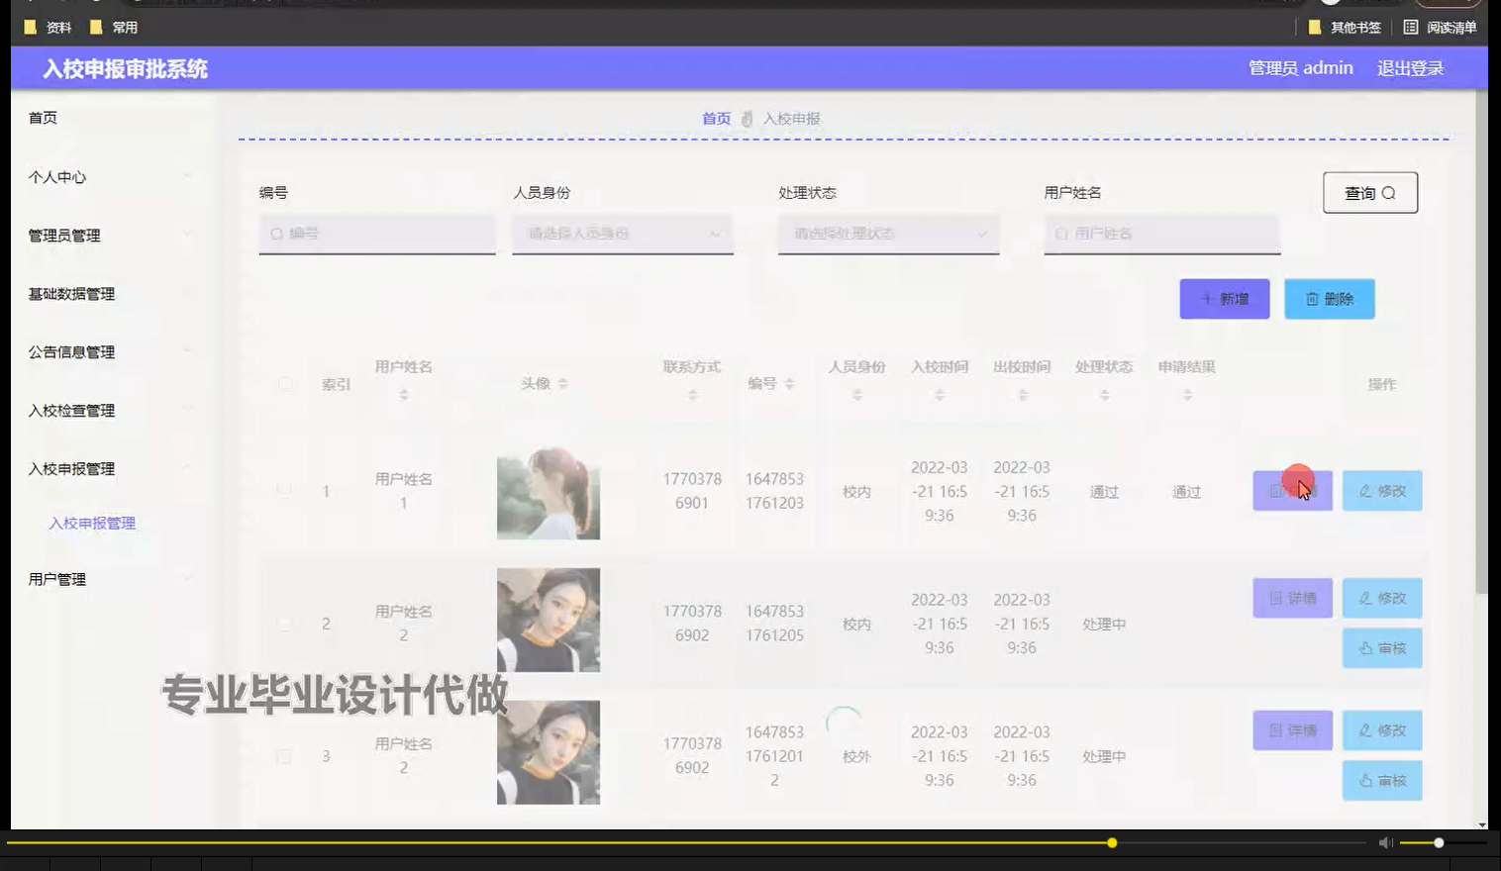Click the 退出登录 logout link
This screenshot has width=1501, height=871.
pos(1410,67)
